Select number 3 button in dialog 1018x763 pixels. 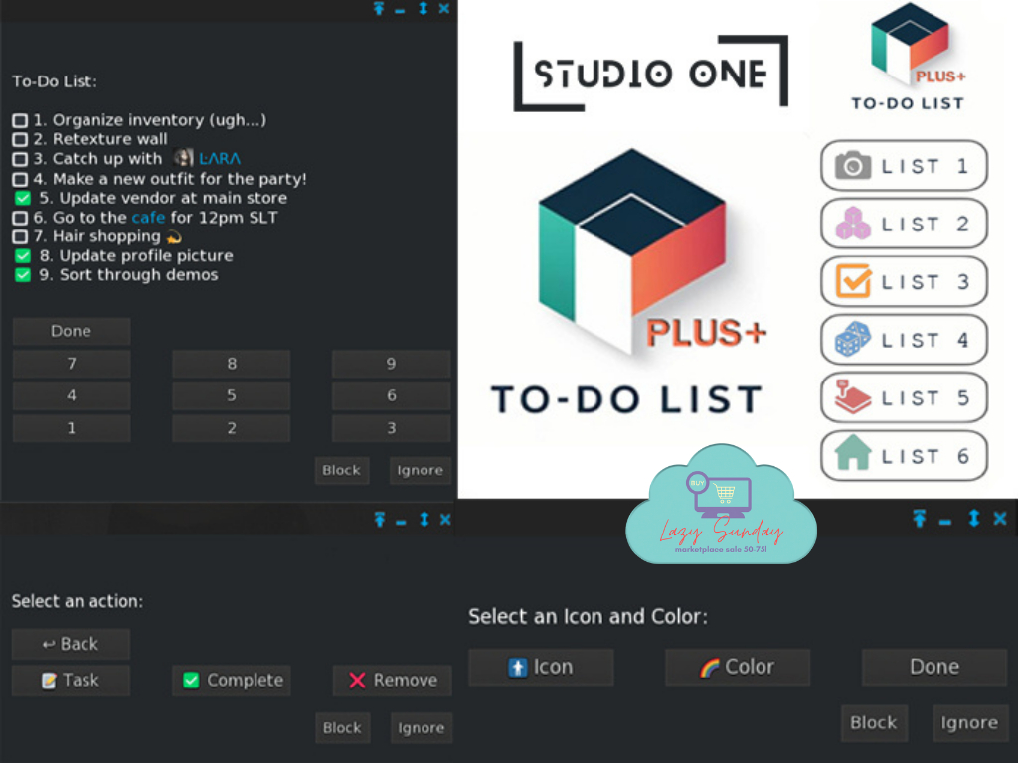tap(391, 428)
